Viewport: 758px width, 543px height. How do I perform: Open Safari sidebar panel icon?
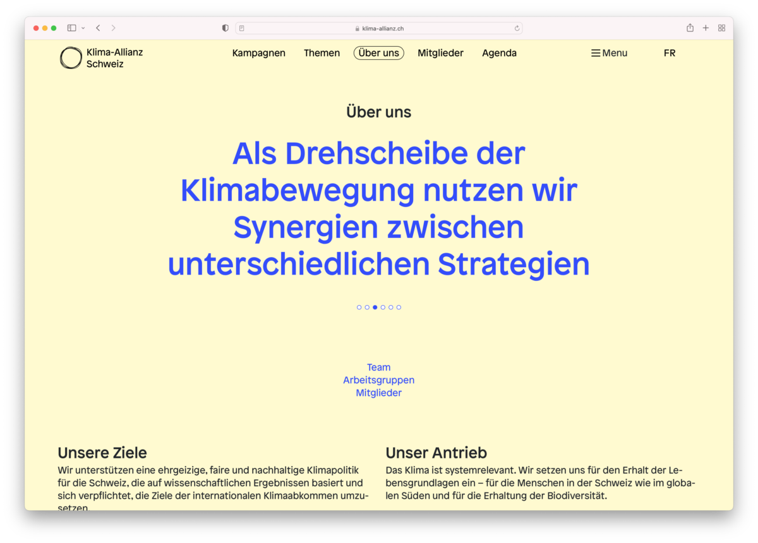point(72,28)
